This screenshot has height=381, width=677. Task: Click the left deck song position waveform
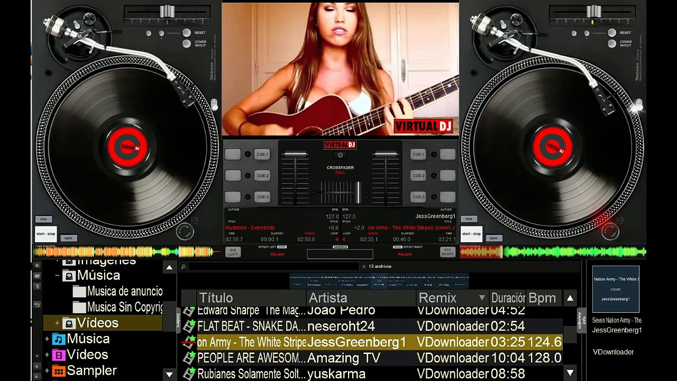pos(127,252)
